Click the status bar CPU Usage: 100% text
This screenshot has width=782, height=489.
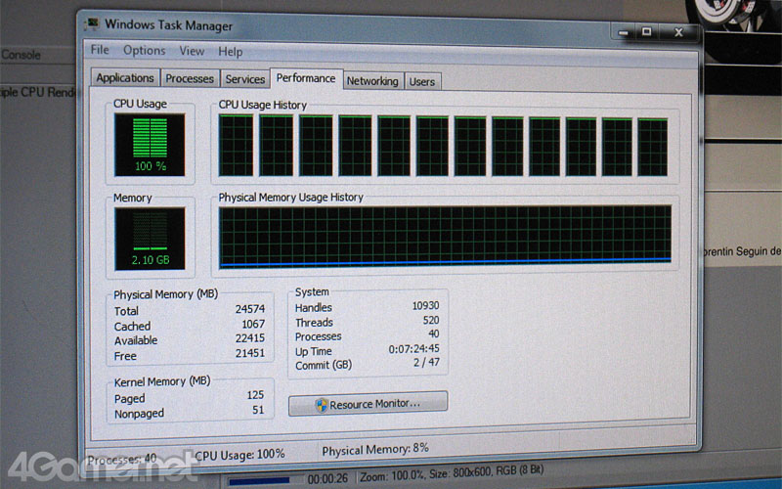[239, 455]
